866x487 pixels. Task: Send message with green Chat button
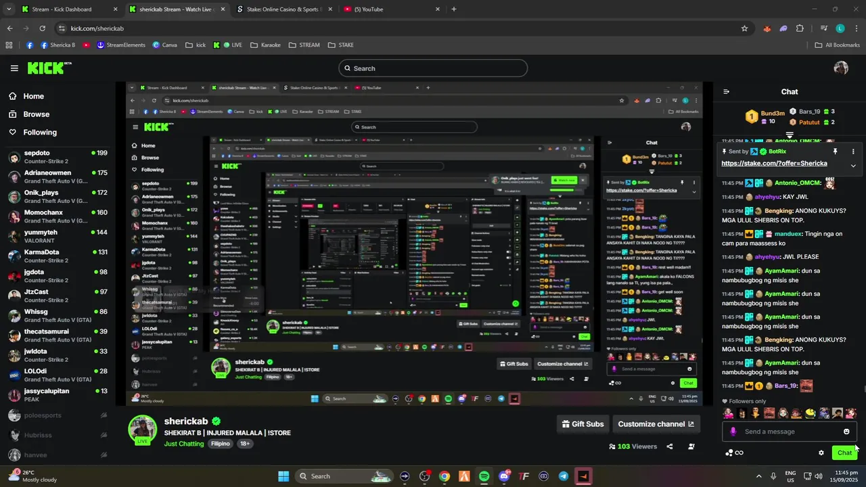(x=844, y=453)
